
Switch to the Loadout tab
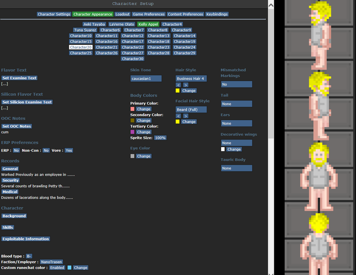click(122, 14)
